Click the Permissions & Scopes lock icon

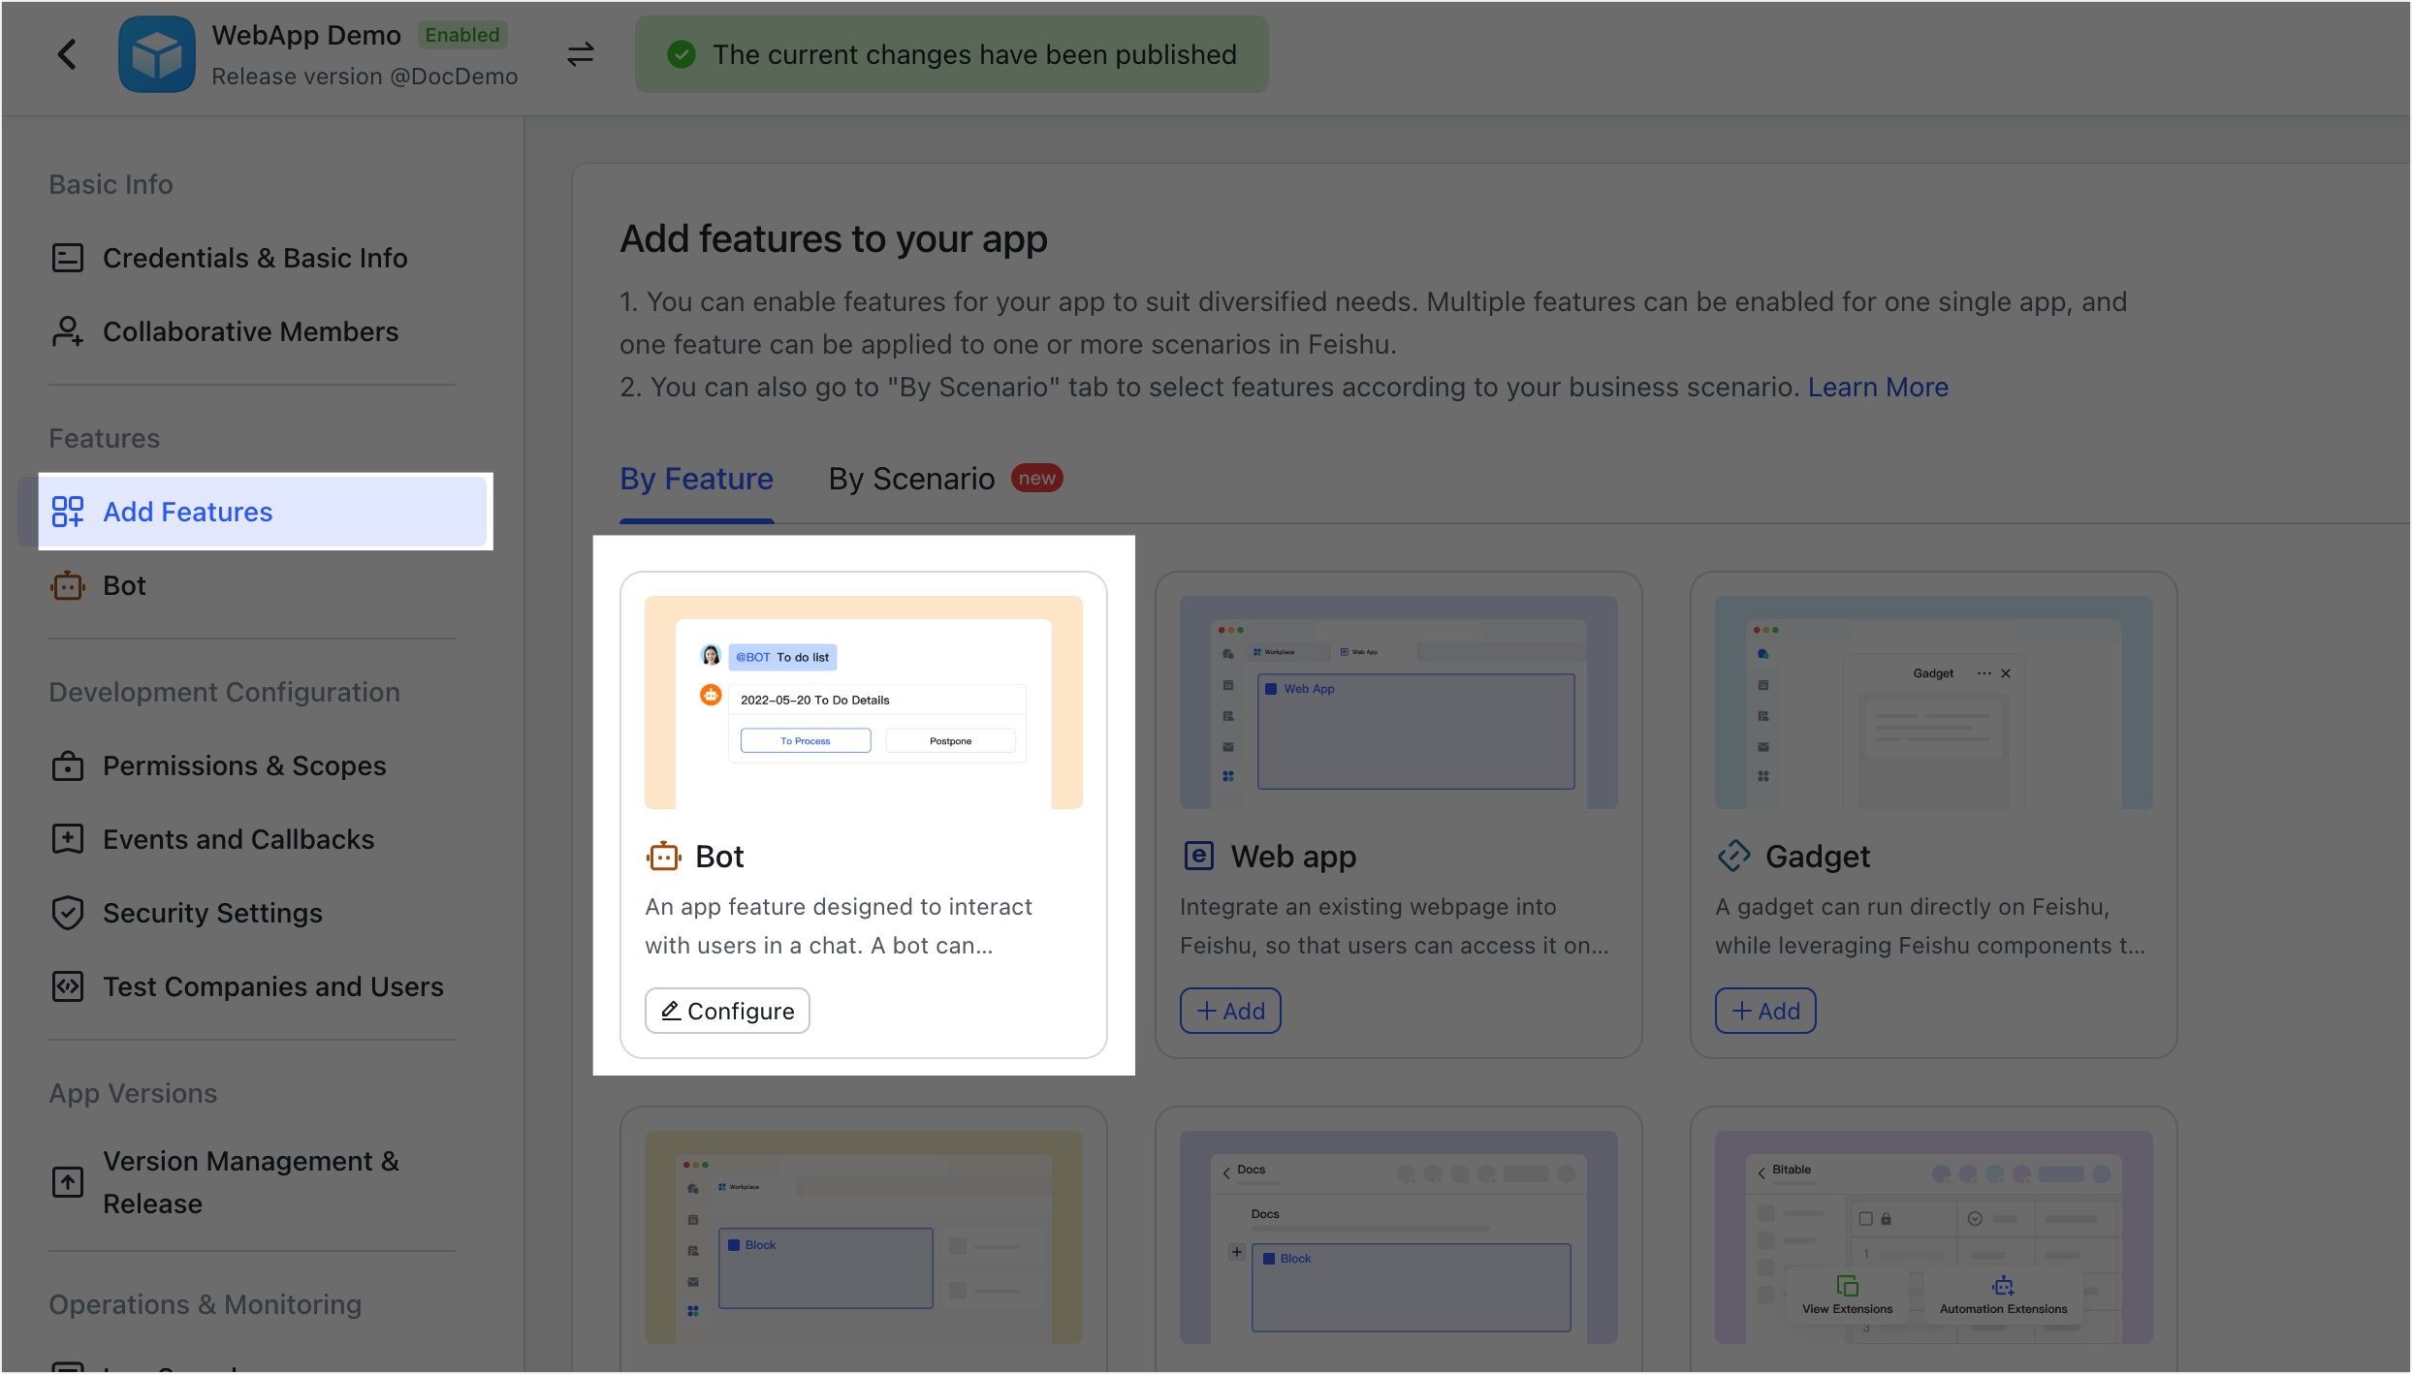(67, 765)
